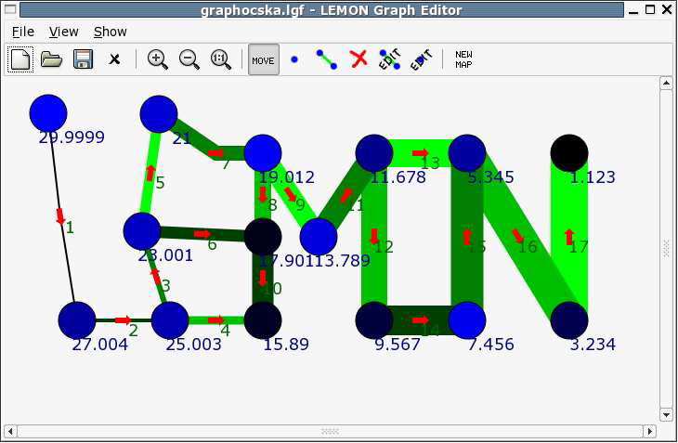Select the node map EDIT tool

(421, 59)
